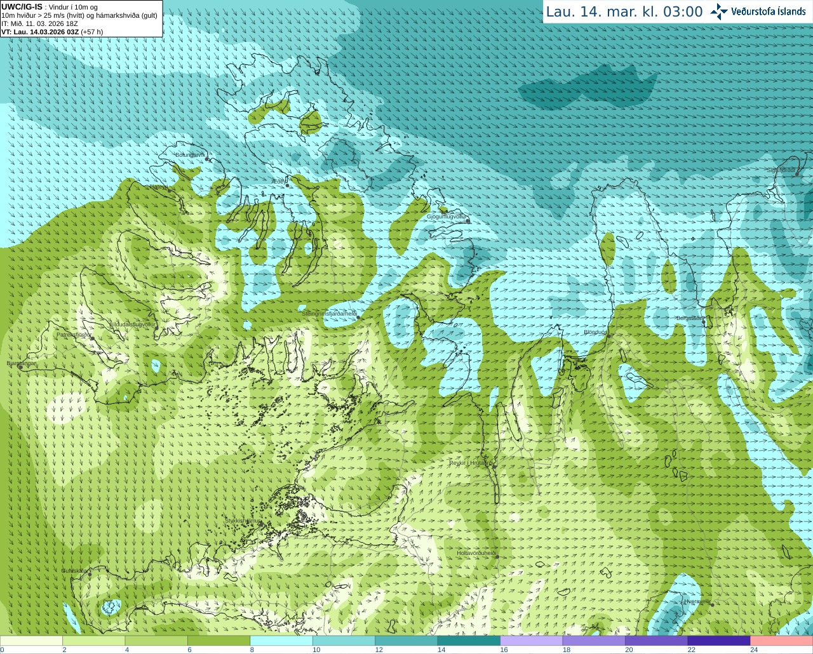Screen dimensions: 813x654
Task: Click the 'VT: Lau. 14.03.2026 03Z' line
Action: click(41, 32)
